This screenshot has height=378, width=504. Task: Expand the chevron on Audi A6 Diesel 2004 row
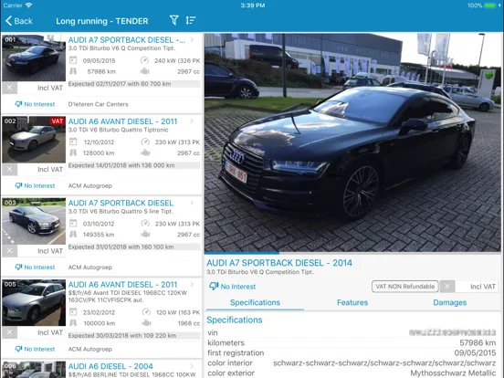[x=193, y=366]
